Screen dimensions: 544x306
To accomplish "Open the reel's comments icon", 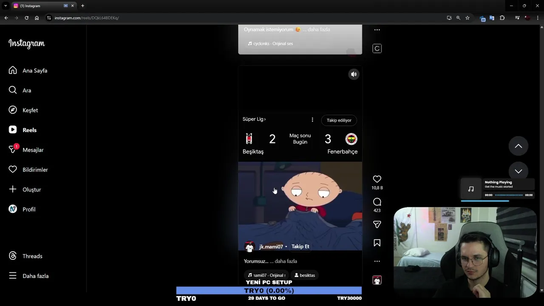I will [x=377, y=202].
